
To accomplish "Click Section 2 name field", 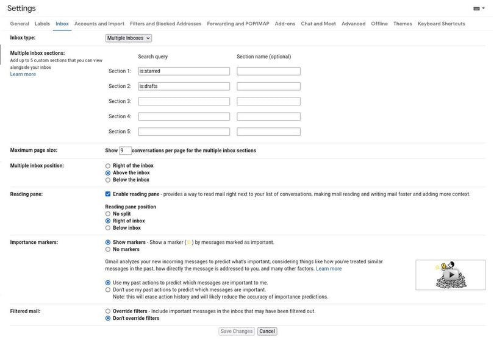I will tap(269, 87).
